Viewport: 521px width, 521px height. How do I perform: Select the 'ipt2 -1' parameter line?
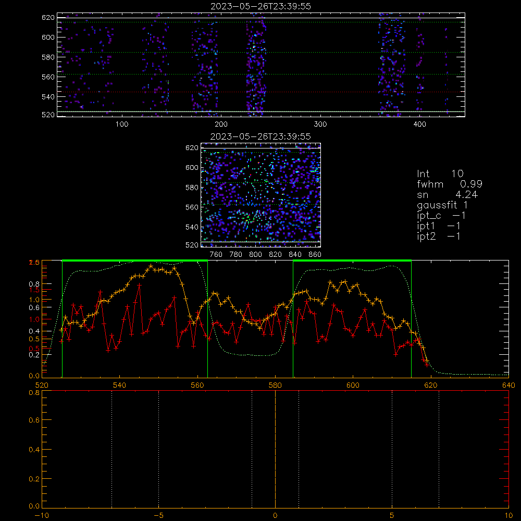[439, 236]
